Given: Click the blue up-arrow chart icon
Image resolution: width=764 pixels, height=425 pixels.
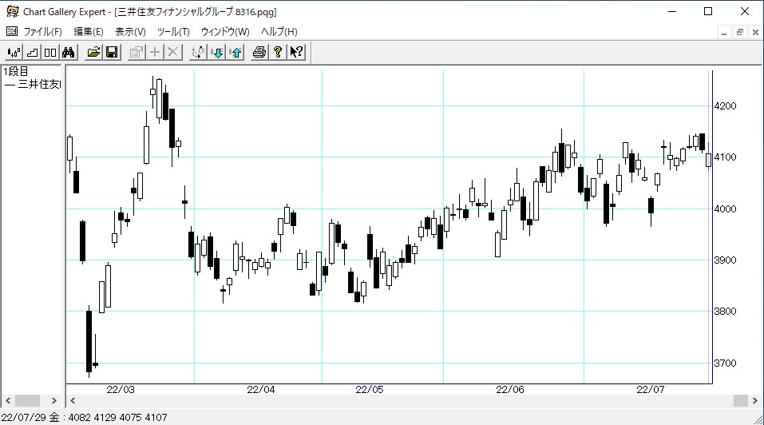Looking at the screenshot, I should click(235, 53).
